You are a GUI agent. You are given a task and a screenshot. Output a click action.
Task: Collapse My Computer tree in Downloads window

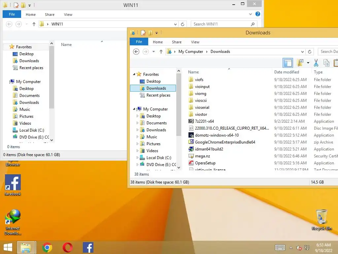(x=134, y=109)
